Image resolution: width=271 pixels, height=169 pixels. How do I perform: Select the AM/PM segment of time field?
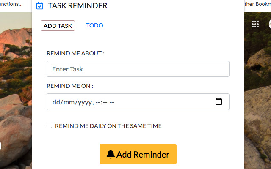coord(112,102)
